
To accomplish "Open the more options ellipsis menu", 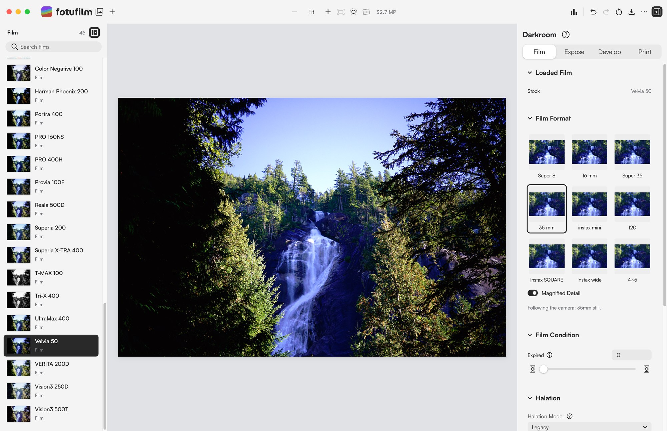I will tap(644, 12).
